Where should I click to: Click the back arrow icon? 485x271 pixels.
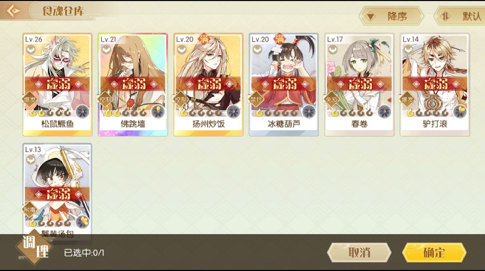point(13,11)
